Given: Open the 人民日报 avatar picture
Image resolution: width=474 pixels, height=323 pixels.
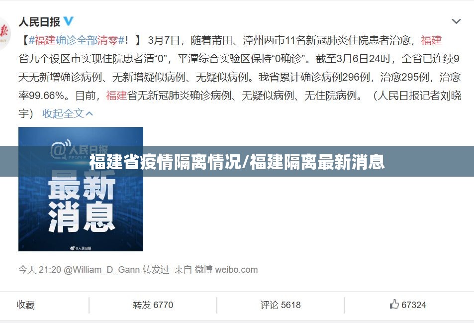Looking at the screenshot, I should click(x=4, y=33).
